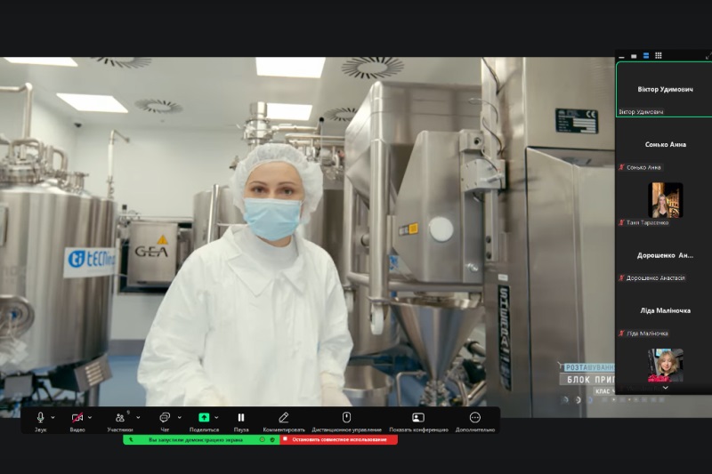This screenshot has height=474, width=712.
Task: Click Ліда Маліночка name label
Action: pos(648,333)
